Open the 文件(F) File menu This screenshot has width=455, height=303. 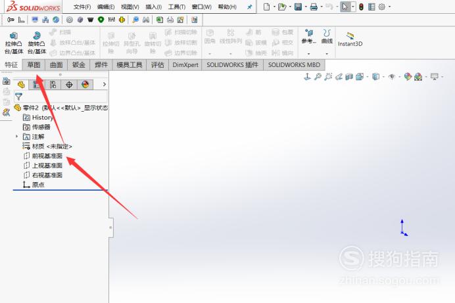[x=82, y=7]
